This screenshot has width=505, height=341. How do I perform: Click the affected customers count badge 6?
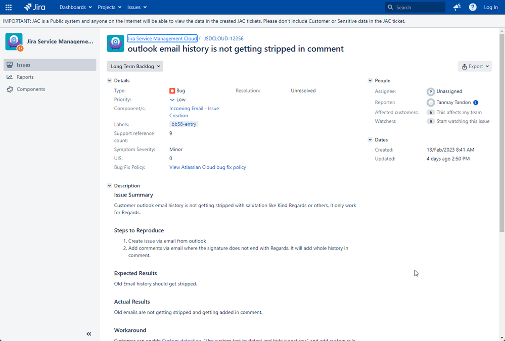pyautogui.click(x=431, y=112)
